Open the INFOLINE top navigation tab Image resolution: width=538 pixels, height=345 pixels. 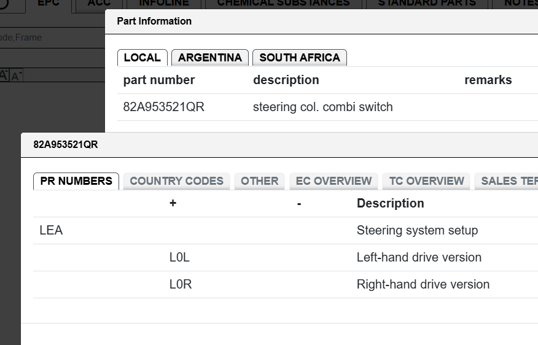163,4
